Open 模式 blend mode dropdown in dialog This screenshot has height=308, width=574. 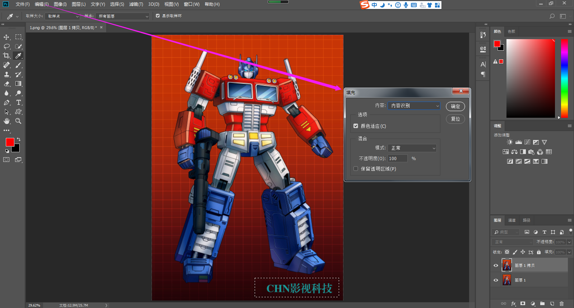point(412,148)
